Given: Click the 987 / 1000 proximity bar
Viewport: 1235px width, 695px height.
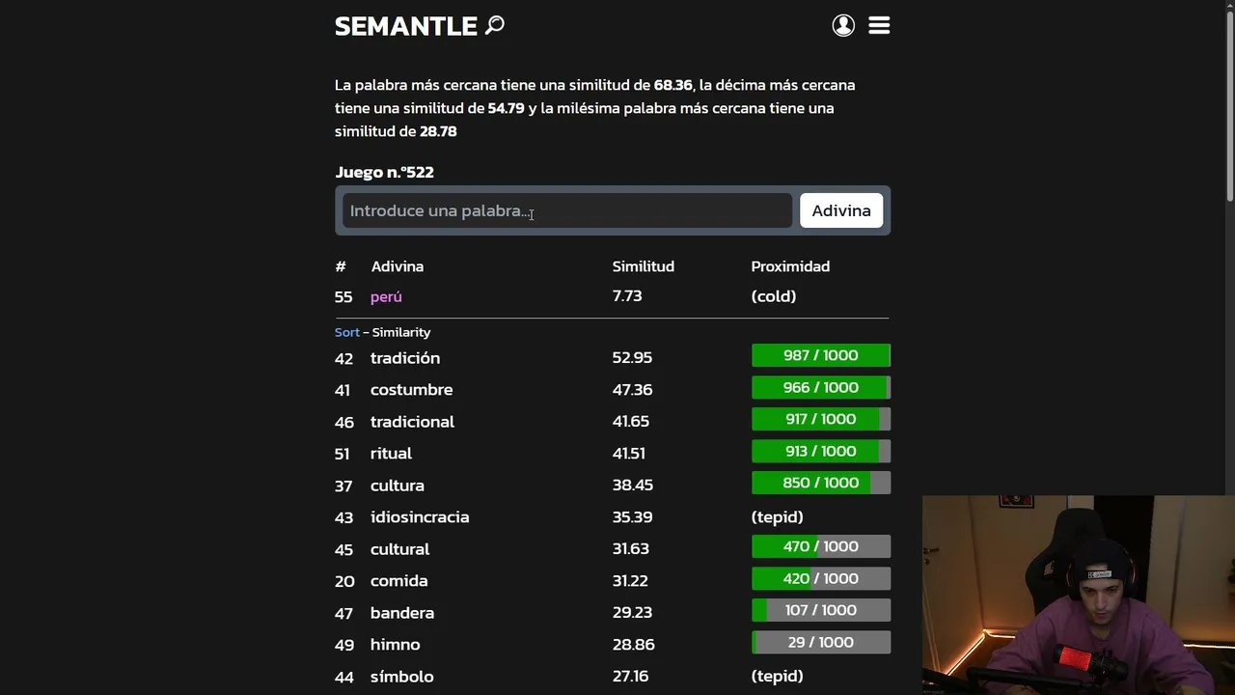Looking at the screenshot, I should click(x=820, y=355).
